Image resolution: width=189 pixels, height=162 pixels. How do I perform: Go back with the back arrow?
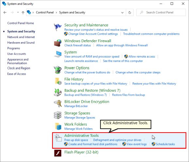(x=5, y=12)
